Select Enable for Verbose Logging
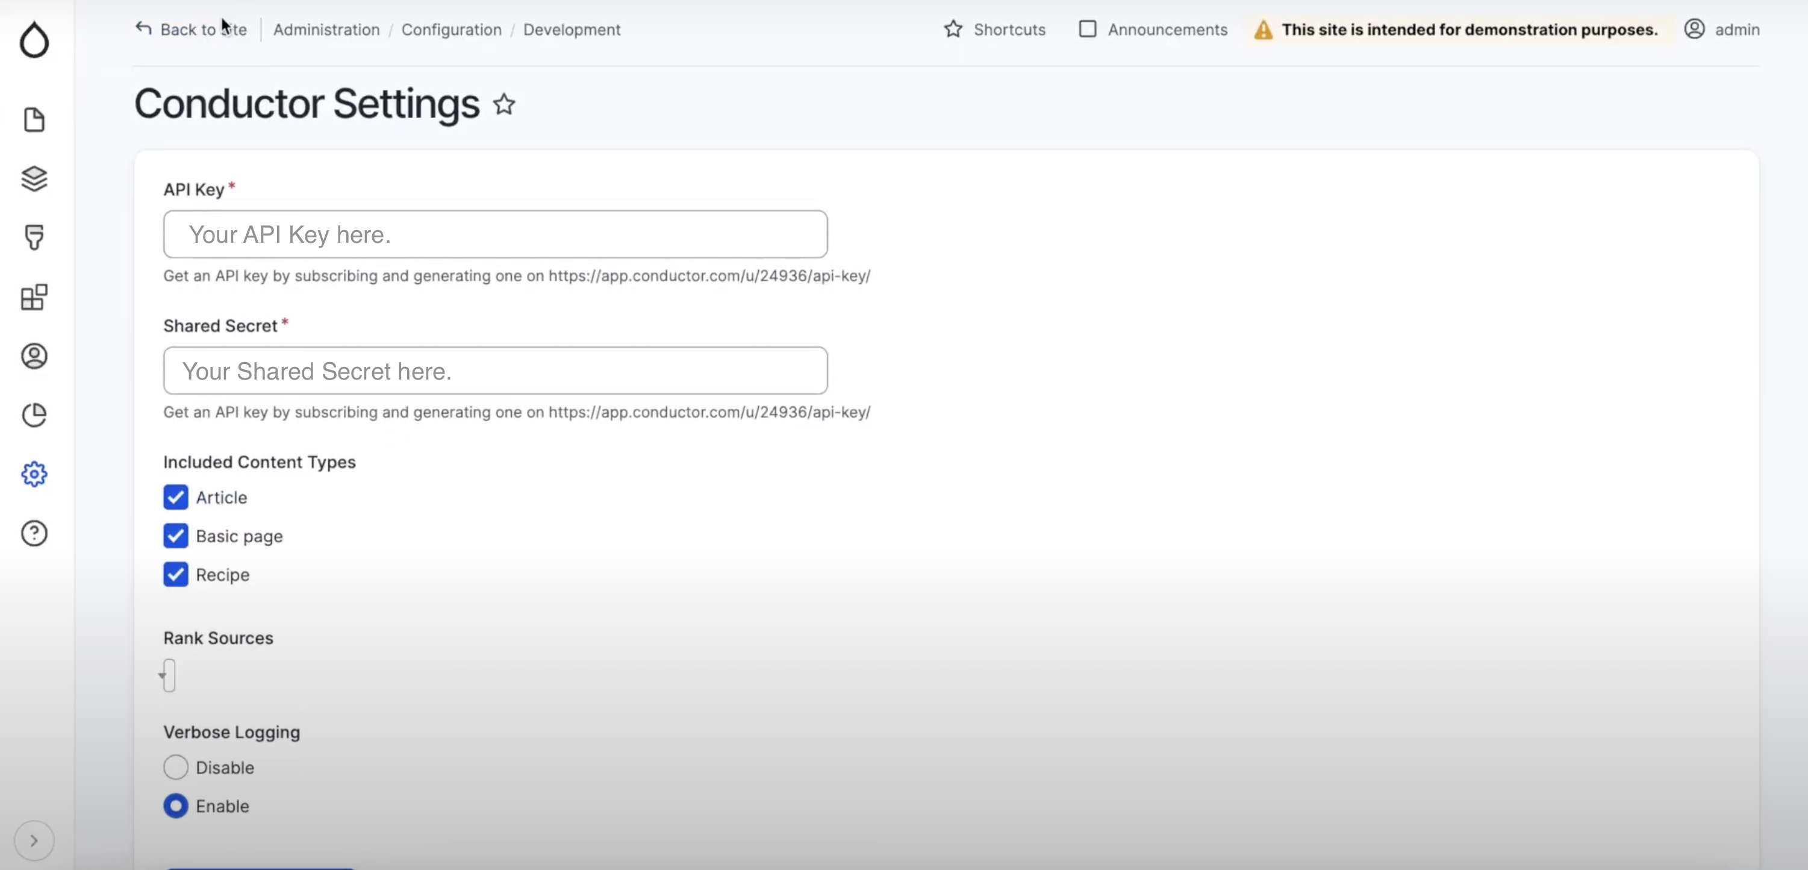 pyautogui.click(x=175, y=806)
